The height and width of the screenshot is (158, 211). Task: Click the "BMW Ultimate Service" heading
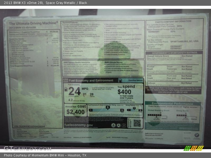pyautogui.click(x=113, y=62)
